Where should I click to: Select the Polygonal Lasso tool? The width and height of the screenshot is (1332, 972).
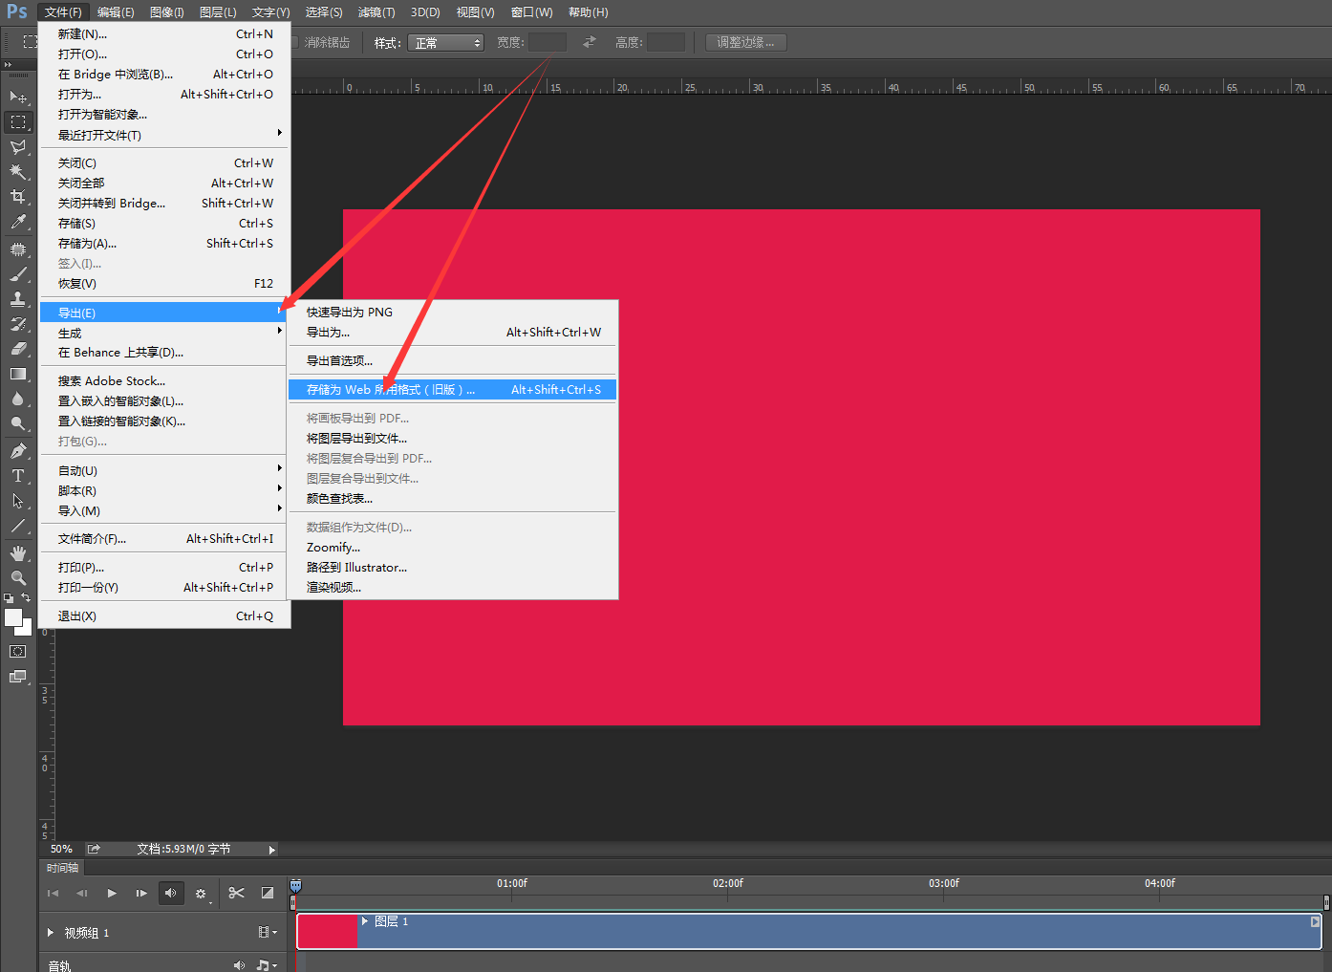(x=18, y=147)
